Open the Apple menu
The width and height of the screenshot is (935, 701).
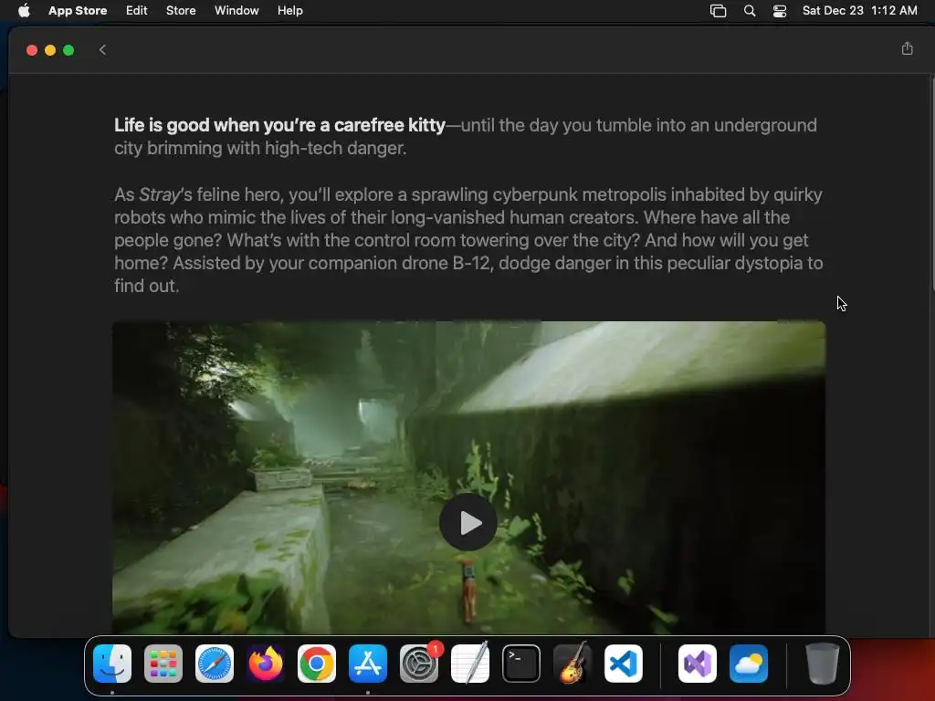pyautogui.click(x=24, y=11)
